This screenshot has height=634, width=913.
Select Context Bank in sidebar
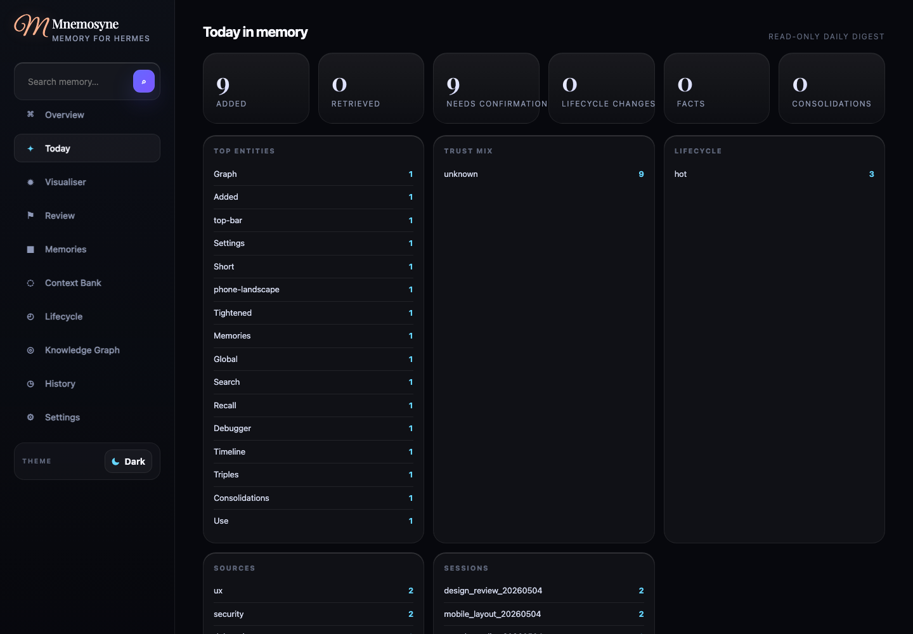[87, 283]
